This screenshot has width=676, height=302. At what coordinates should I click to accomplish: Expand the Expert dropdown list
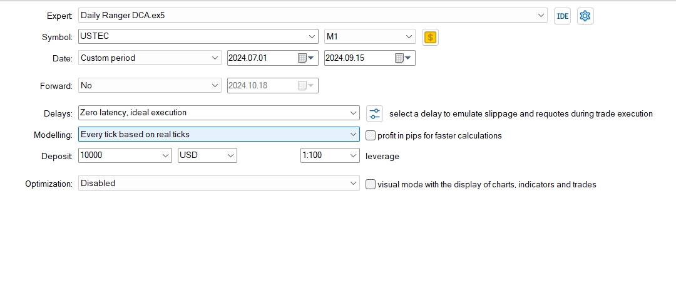(x=542, y=15)
